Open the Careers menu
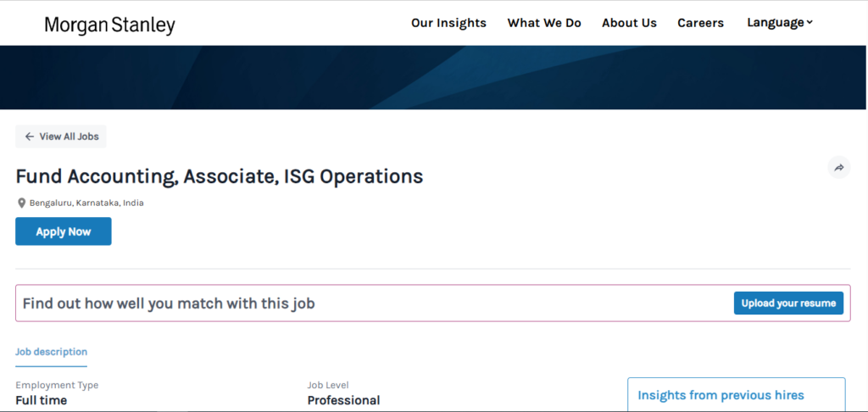The image size is (868, 412). 700,23
